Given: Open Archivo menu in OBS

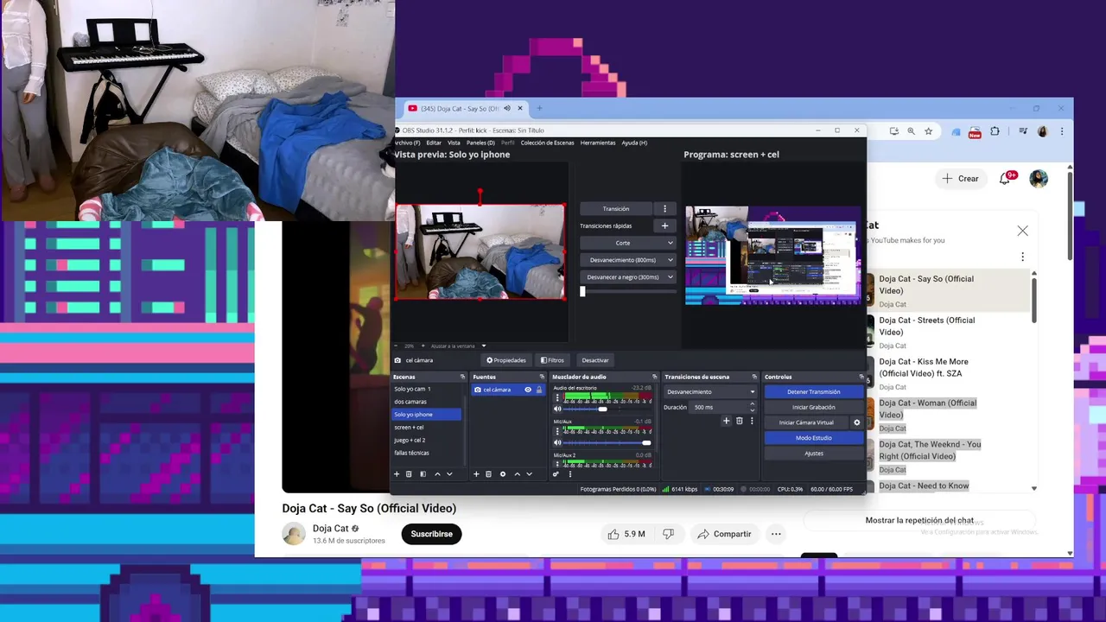Looking at the screenshot, I should pyautogui.click(x=408, y=143).
